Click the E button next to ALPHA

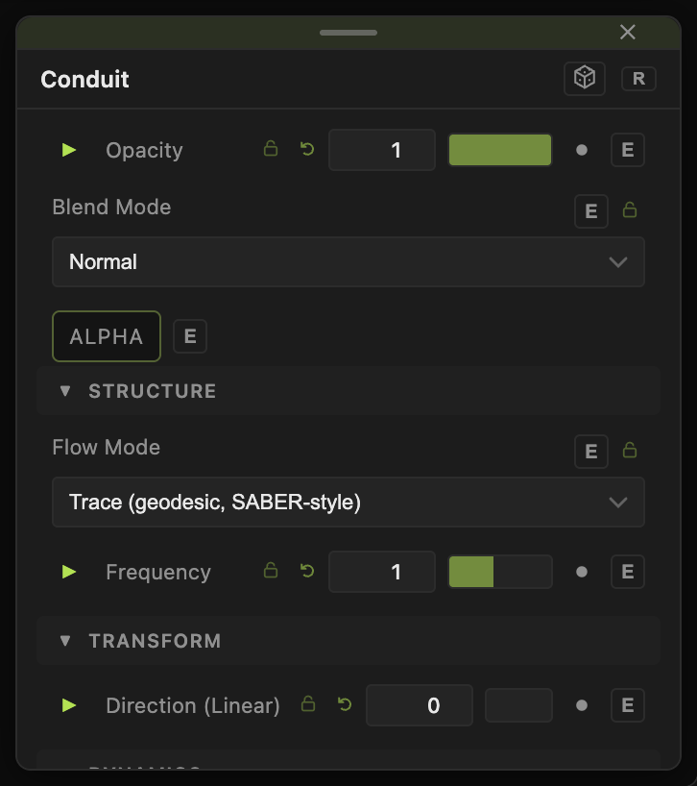(x=190, y=336)
